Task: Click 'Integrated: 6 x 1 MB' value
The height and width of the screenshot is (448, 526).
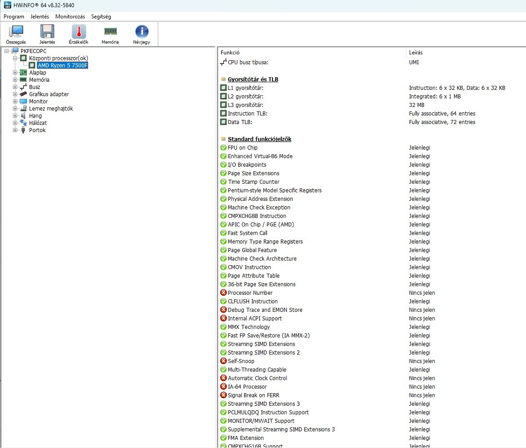Action: (435, 97)
